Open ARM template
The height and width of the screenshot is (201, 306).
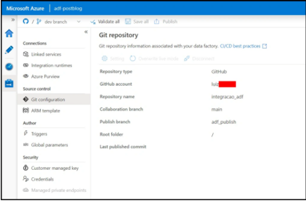(45, 111)
